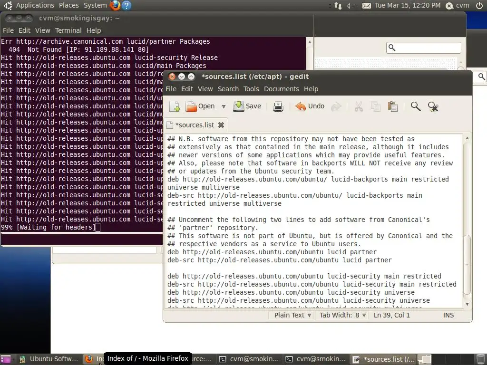Open Find with the magnifier icon in gedit
The image size is (487, 365).
tap(416, 106)
